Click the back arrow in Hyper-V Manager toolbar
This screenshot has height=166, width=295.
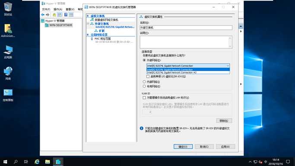pyautogui.click(x=43, y=15)
